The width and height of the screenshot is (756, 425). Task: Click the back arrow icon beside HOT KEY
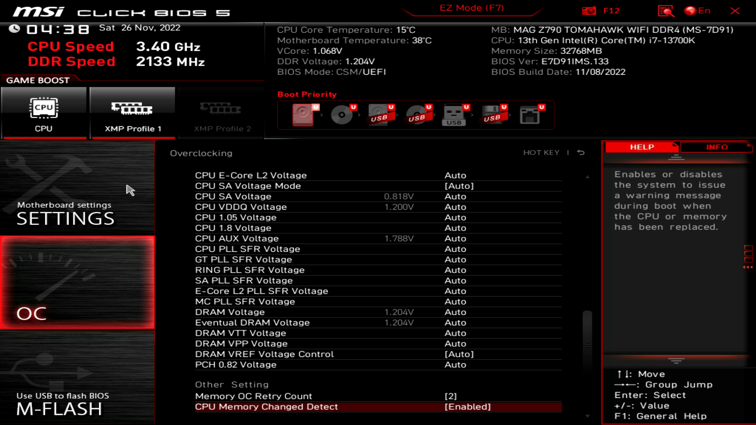point(581,153)
